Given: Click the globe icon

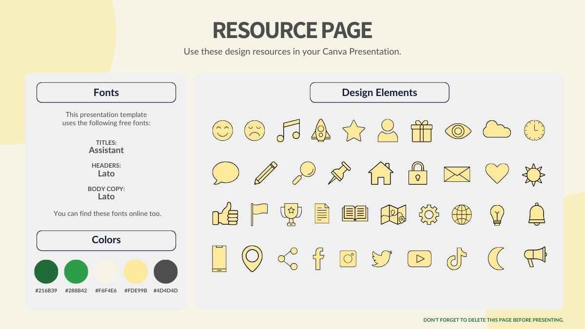Looking at the screenshot, I should coord(462,214).
